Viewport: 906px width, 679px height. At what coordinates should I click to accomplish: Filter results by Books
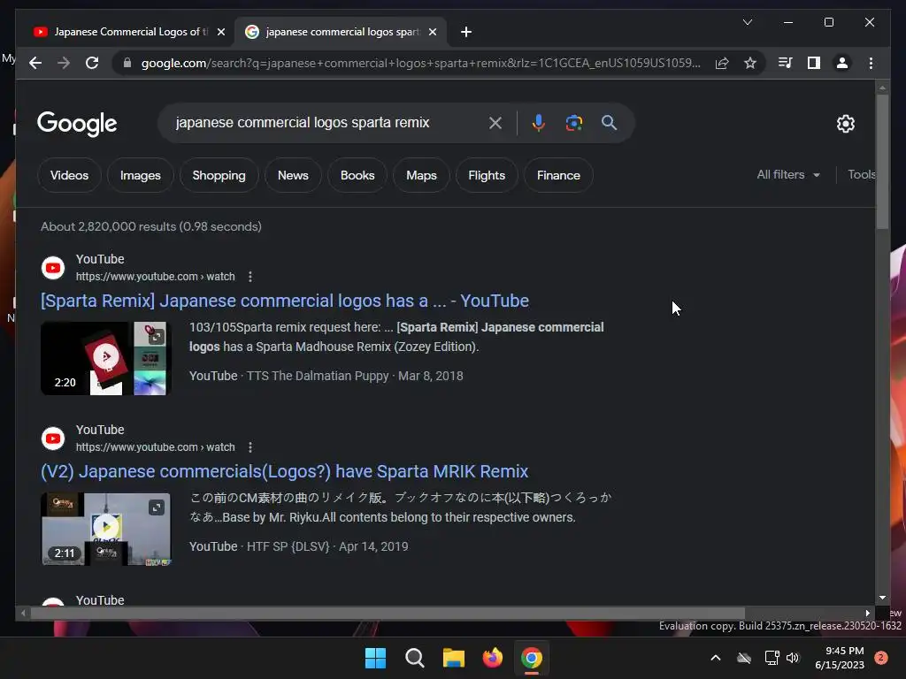click(357, 176)
